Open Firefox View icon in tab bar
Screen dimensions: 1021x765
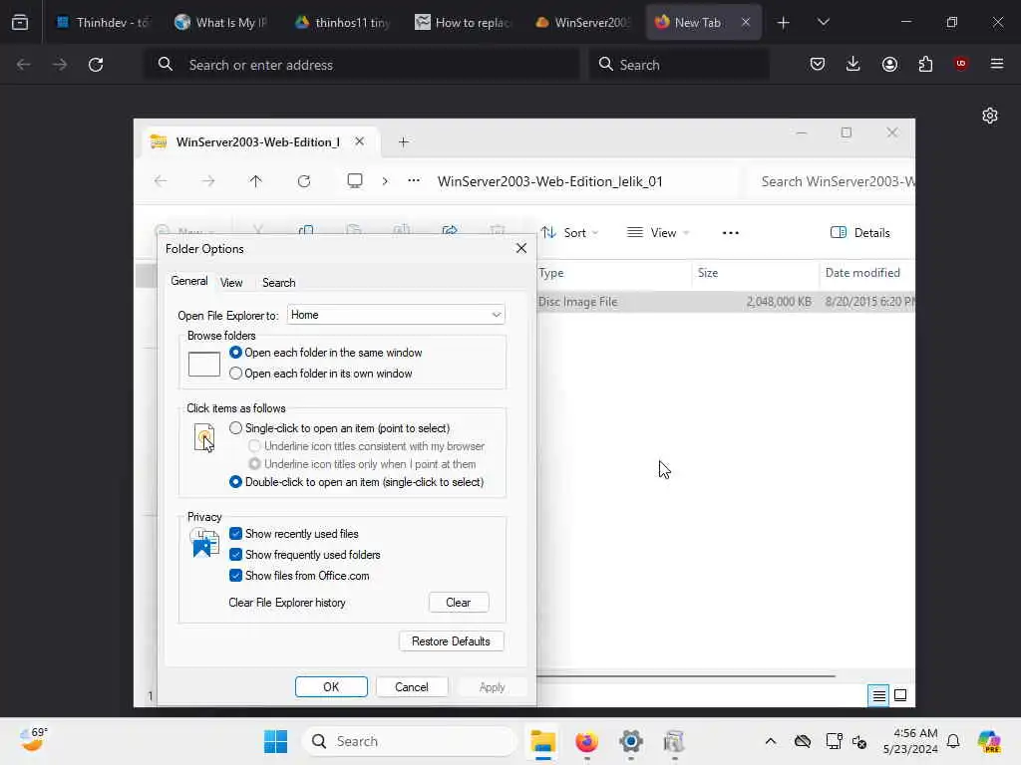click(20, 22)
